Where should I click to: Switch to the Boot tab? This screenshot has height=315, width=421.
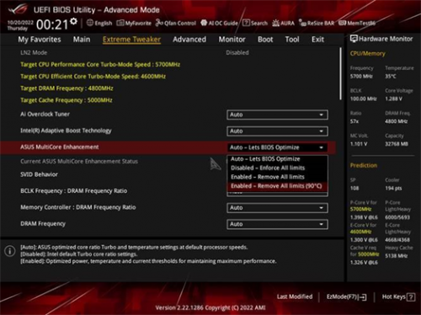265,40
